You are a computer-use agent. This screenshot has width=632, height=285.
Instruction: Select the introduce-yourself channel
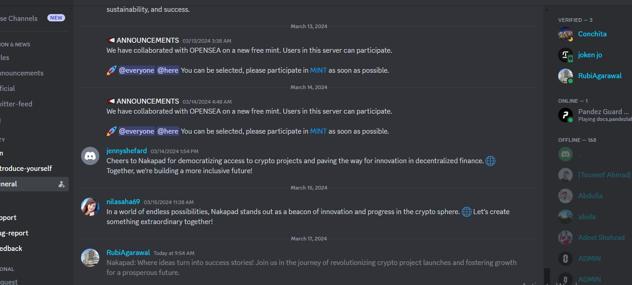tap(26, 169)
